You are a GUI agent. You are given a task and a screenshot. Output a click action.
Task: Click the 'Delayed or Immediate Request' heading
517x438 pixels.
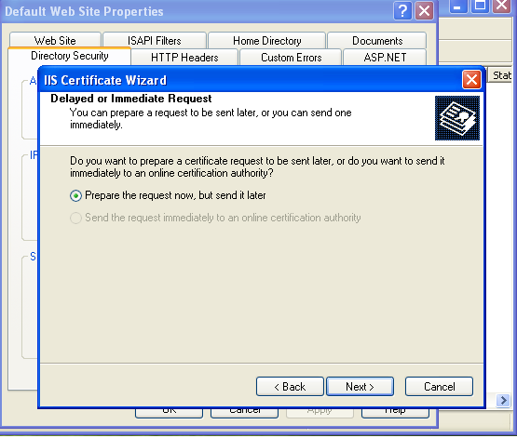tap(131, 99)
